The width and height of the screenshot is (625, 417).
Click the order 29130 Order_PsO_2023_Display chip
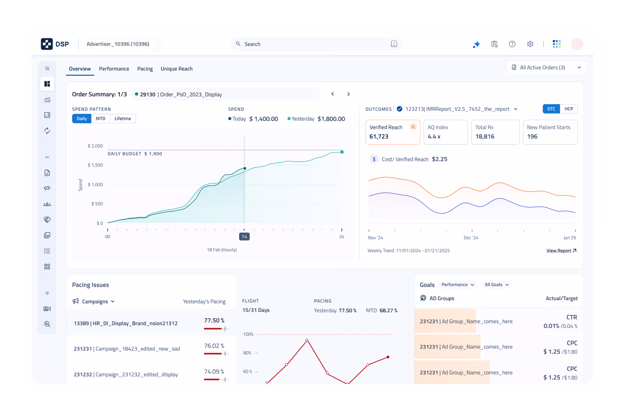coord(225,94)
